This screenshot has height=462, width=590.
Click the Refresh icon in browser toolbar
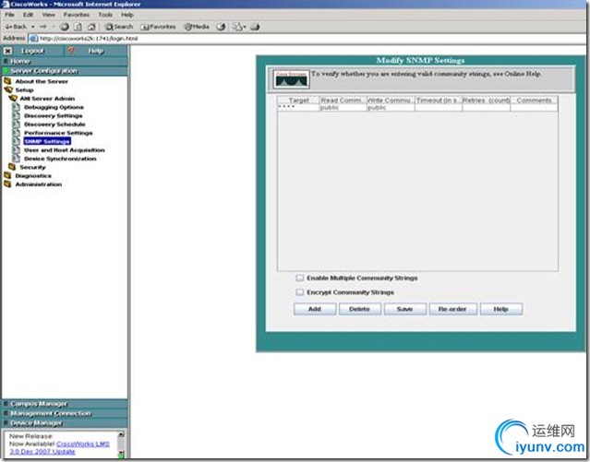(78, 27)
